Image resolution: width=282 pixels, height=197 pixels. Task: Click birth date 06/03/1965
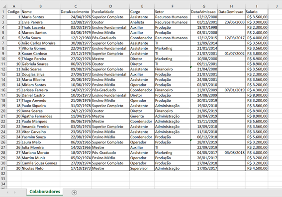[x=76, y=142]
